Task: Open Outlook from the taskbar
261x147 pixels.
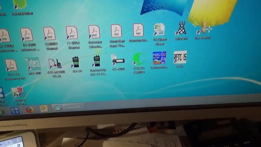Action: [44, 109]
